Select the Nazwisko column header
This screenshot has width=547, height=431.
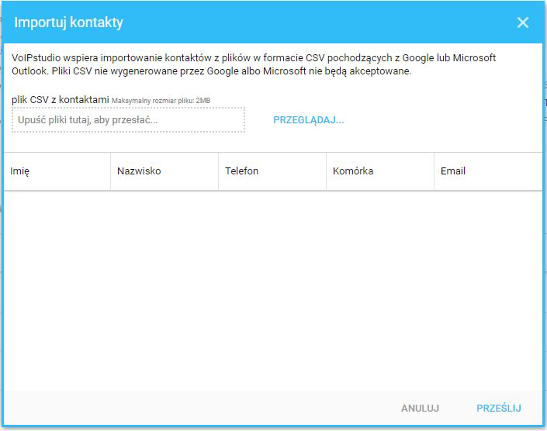click(x=139, y=171)
